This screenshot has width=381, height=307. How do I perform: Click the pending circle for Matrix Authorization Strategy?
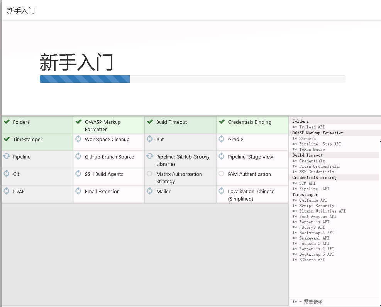pyautogui.click(x=150, y=174)
